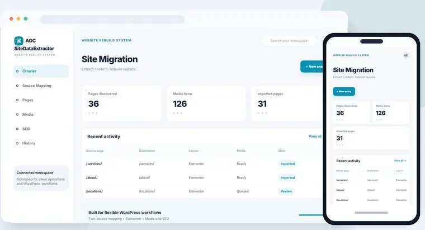Click the Imported badge in /services/ row
The height and width of the screenshot is (230, 425).
coord(287,164)
